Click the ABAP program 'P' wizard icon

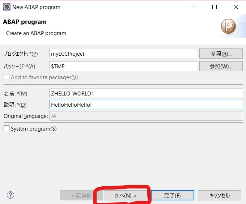[x=228, y=26]
